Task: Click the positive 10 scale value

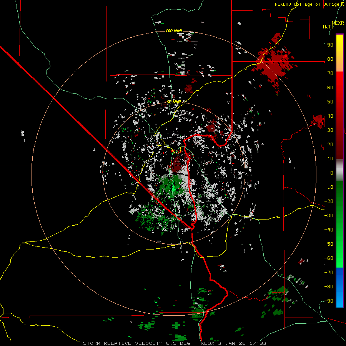Action: [330, 159]
